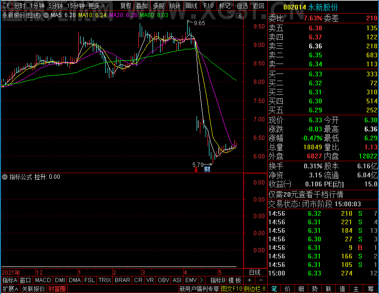Select the 联 linkage tab
379x294 pixels.
(x=328, y=289)
